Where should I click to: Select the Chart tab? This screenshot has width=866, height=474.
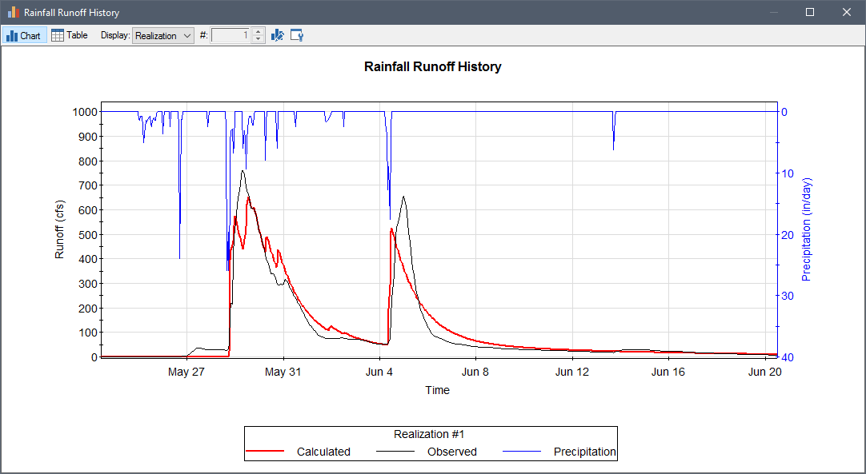[x=24, y=35]
